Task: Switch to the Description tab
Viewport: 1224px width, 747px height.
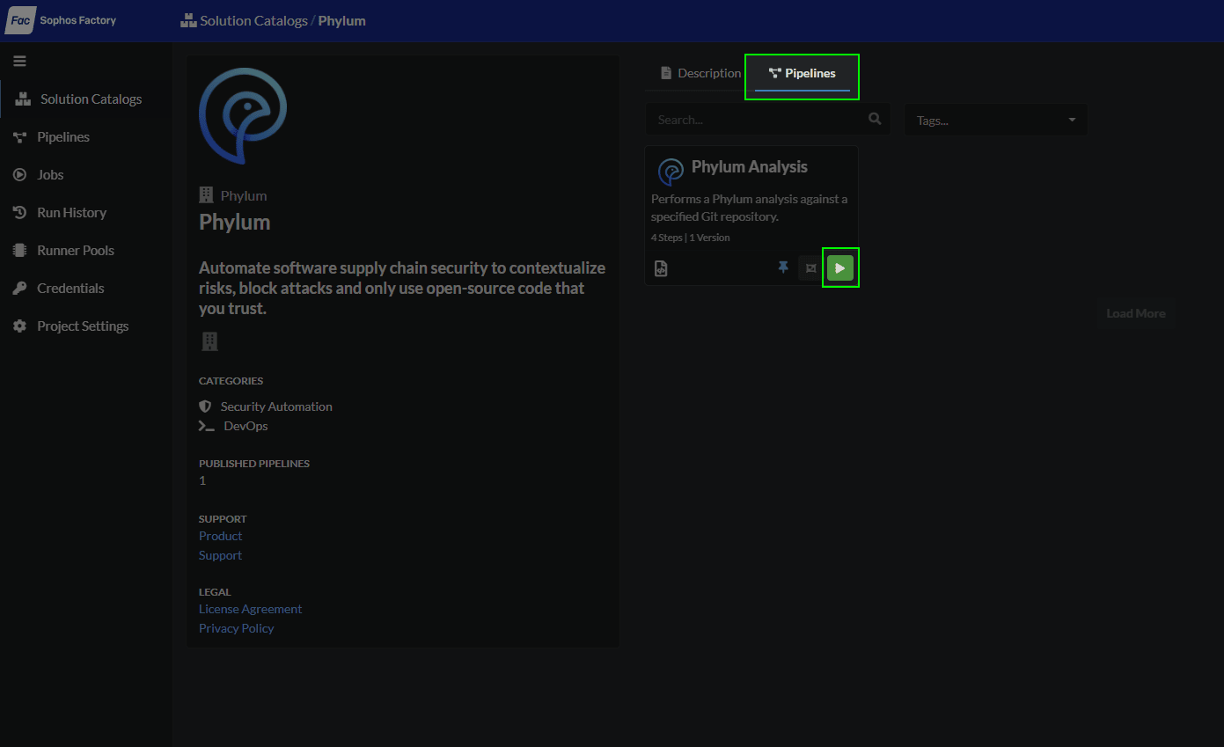Action: pos(700,73)
